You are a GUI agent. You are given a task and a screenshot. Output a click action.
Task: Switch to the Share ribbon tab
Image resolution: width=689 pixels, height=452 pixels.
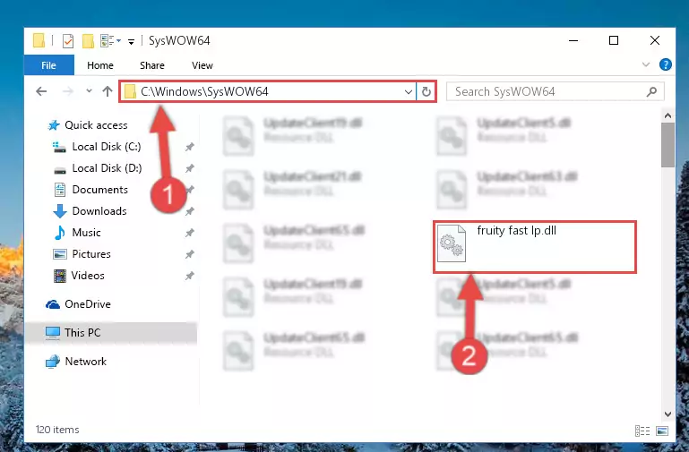[152, 65]
